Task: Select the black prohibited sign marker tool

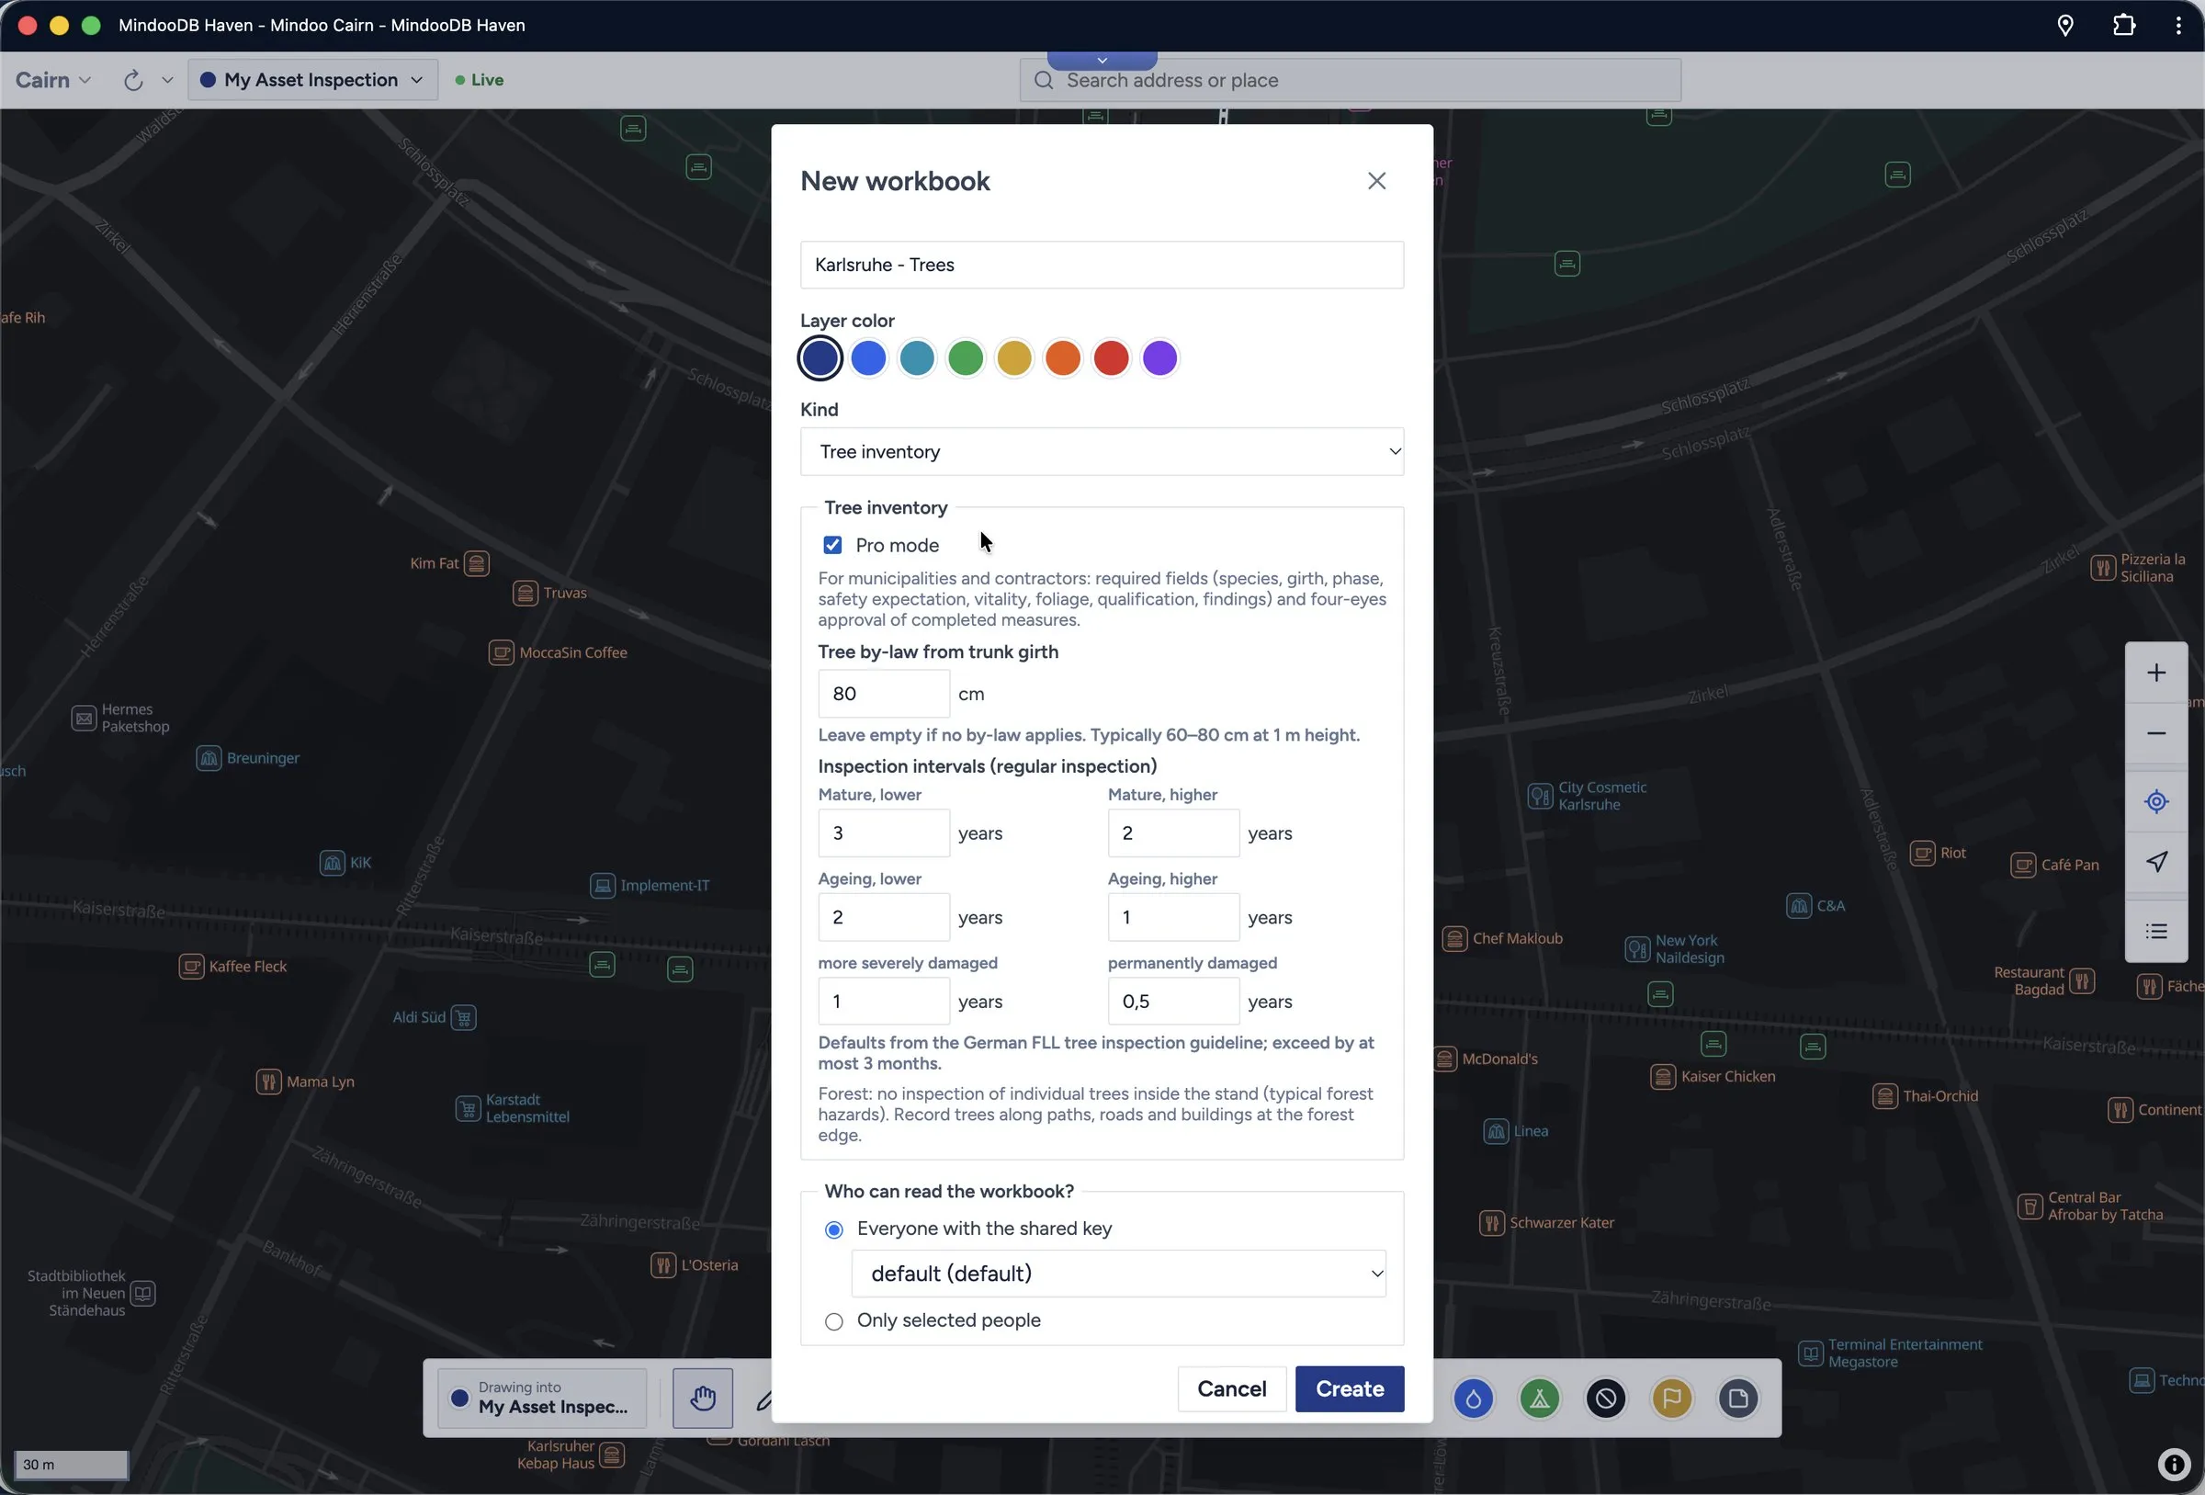Action: pos(1605,1399)
